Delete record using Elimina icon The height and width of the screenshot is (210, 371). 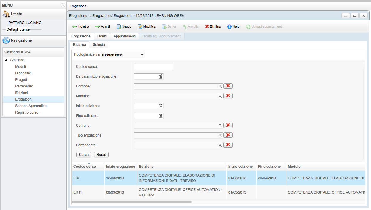click(x=207, y=27)
